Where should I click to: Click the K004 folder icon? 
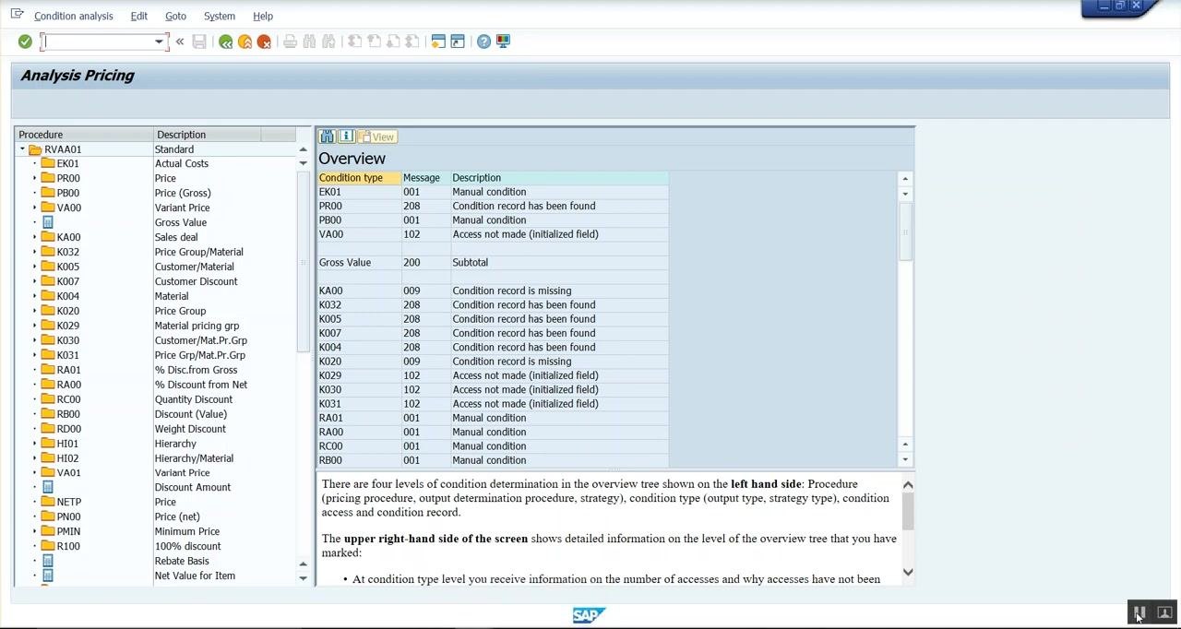point(48,296)
